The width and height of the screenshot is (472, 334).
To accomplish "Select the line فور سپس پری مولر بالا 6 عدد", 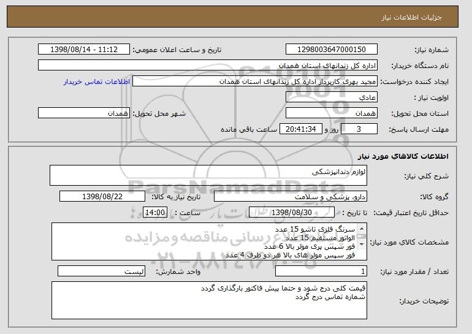I will [310, 246].
